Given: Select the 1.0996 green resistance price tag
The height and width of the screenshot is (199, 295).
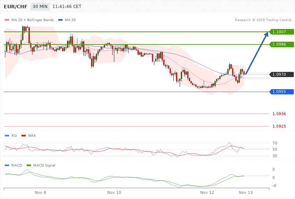Looking at the screenshot, I should (x=282, y=44).
